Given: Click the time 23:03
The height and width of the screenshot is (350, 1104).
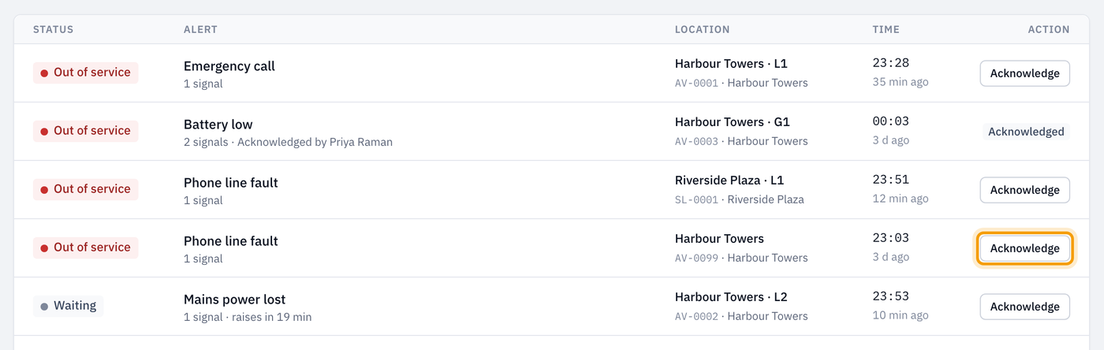Looking at the screenshot, I should tap(890, 238).
